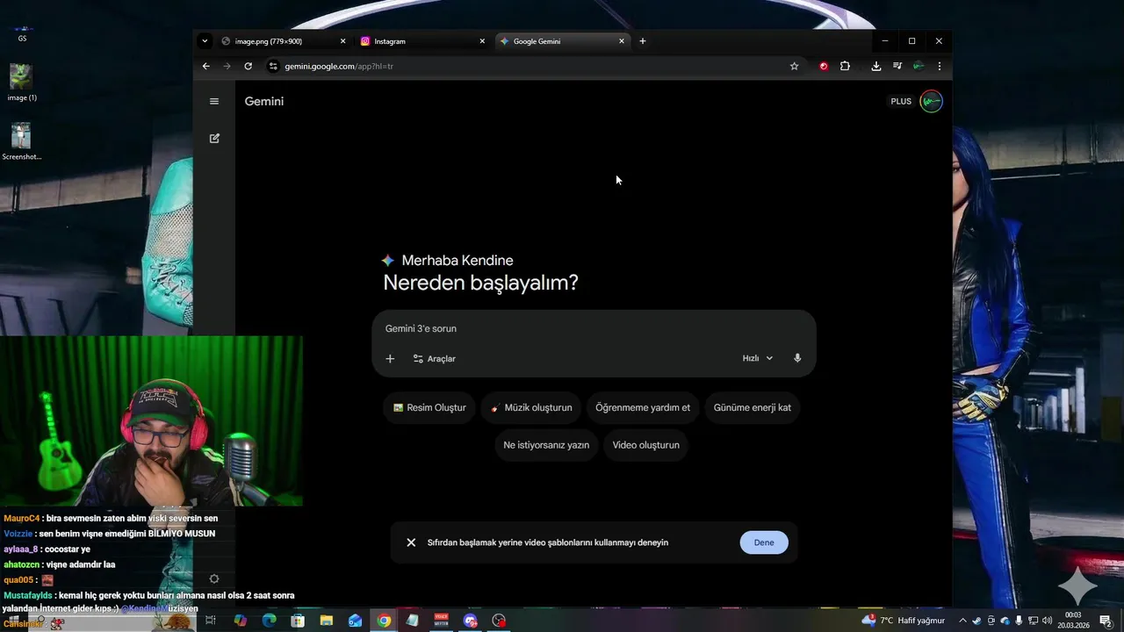1124x632 pixels.
Task: Close the Instagram tab
Action: coord(482,41)
